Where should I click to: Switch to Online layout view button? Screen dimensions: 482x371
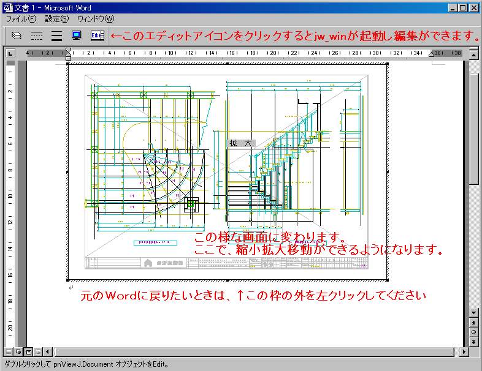[x=18, y=351]
